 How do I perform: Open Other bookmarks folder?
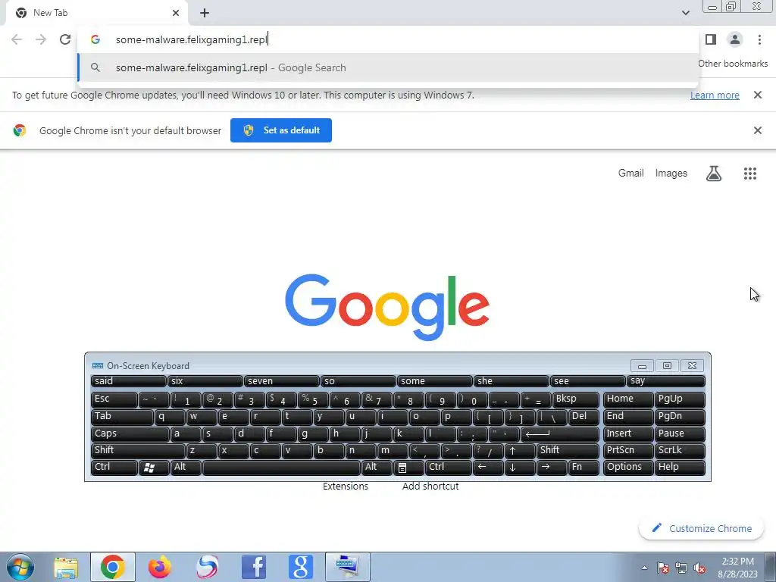point(733,64)
